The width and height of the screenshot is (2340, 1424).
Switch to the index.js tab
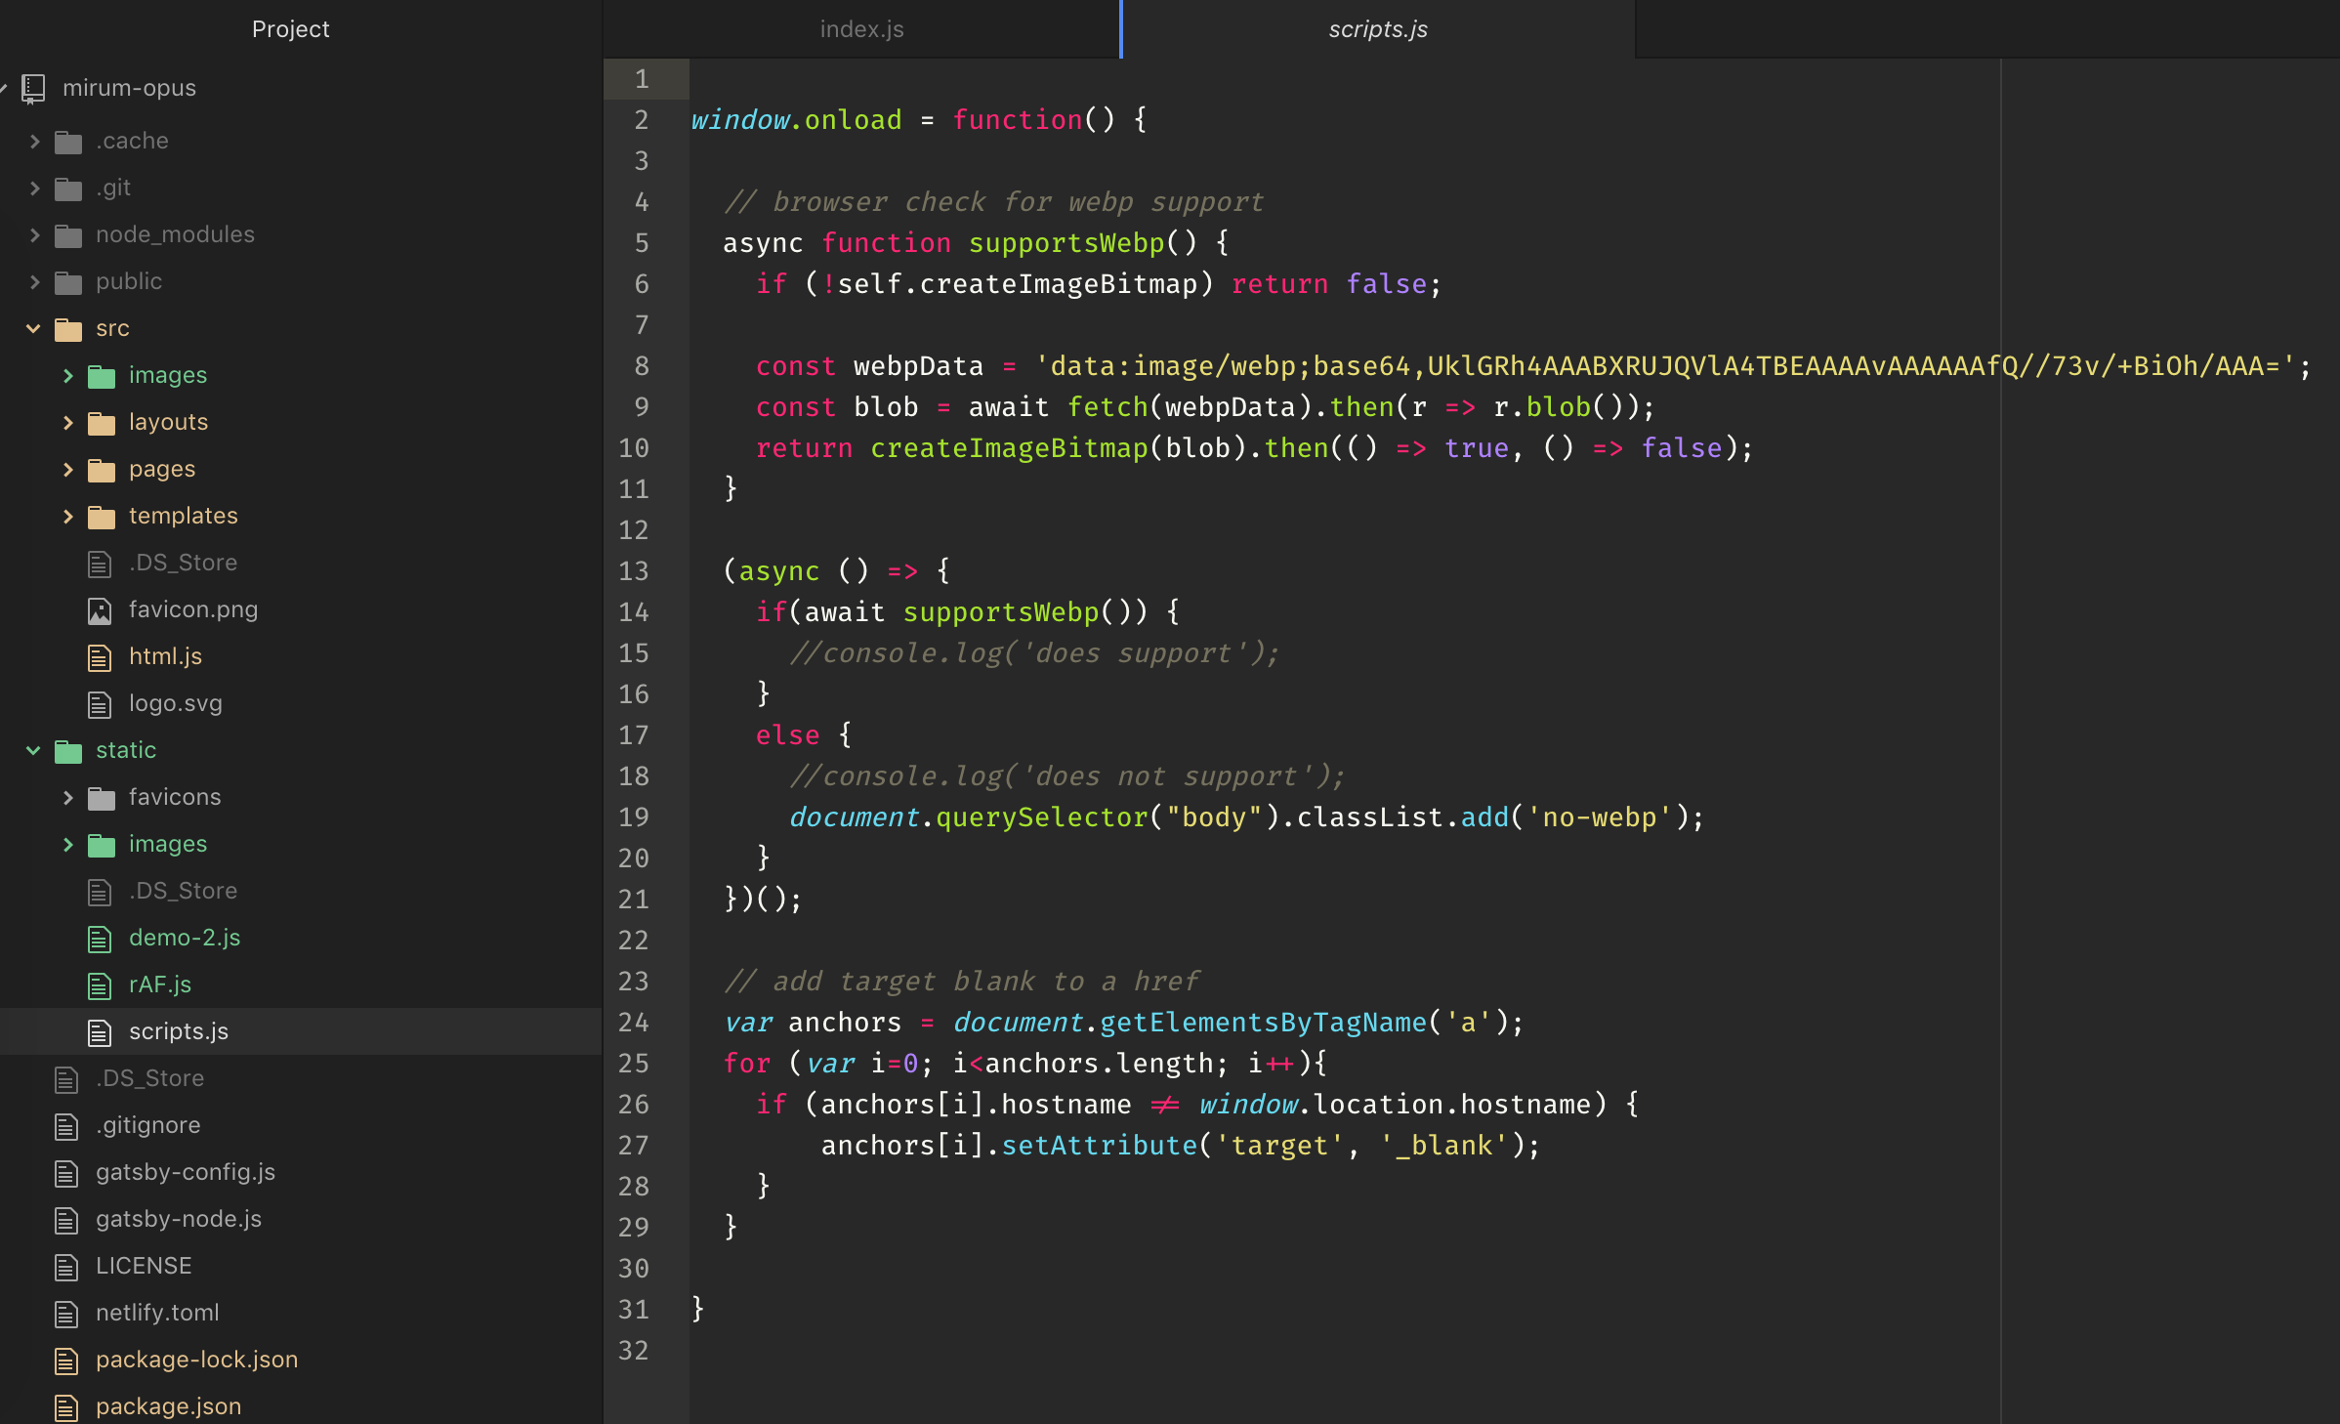[x=861, y=29]
